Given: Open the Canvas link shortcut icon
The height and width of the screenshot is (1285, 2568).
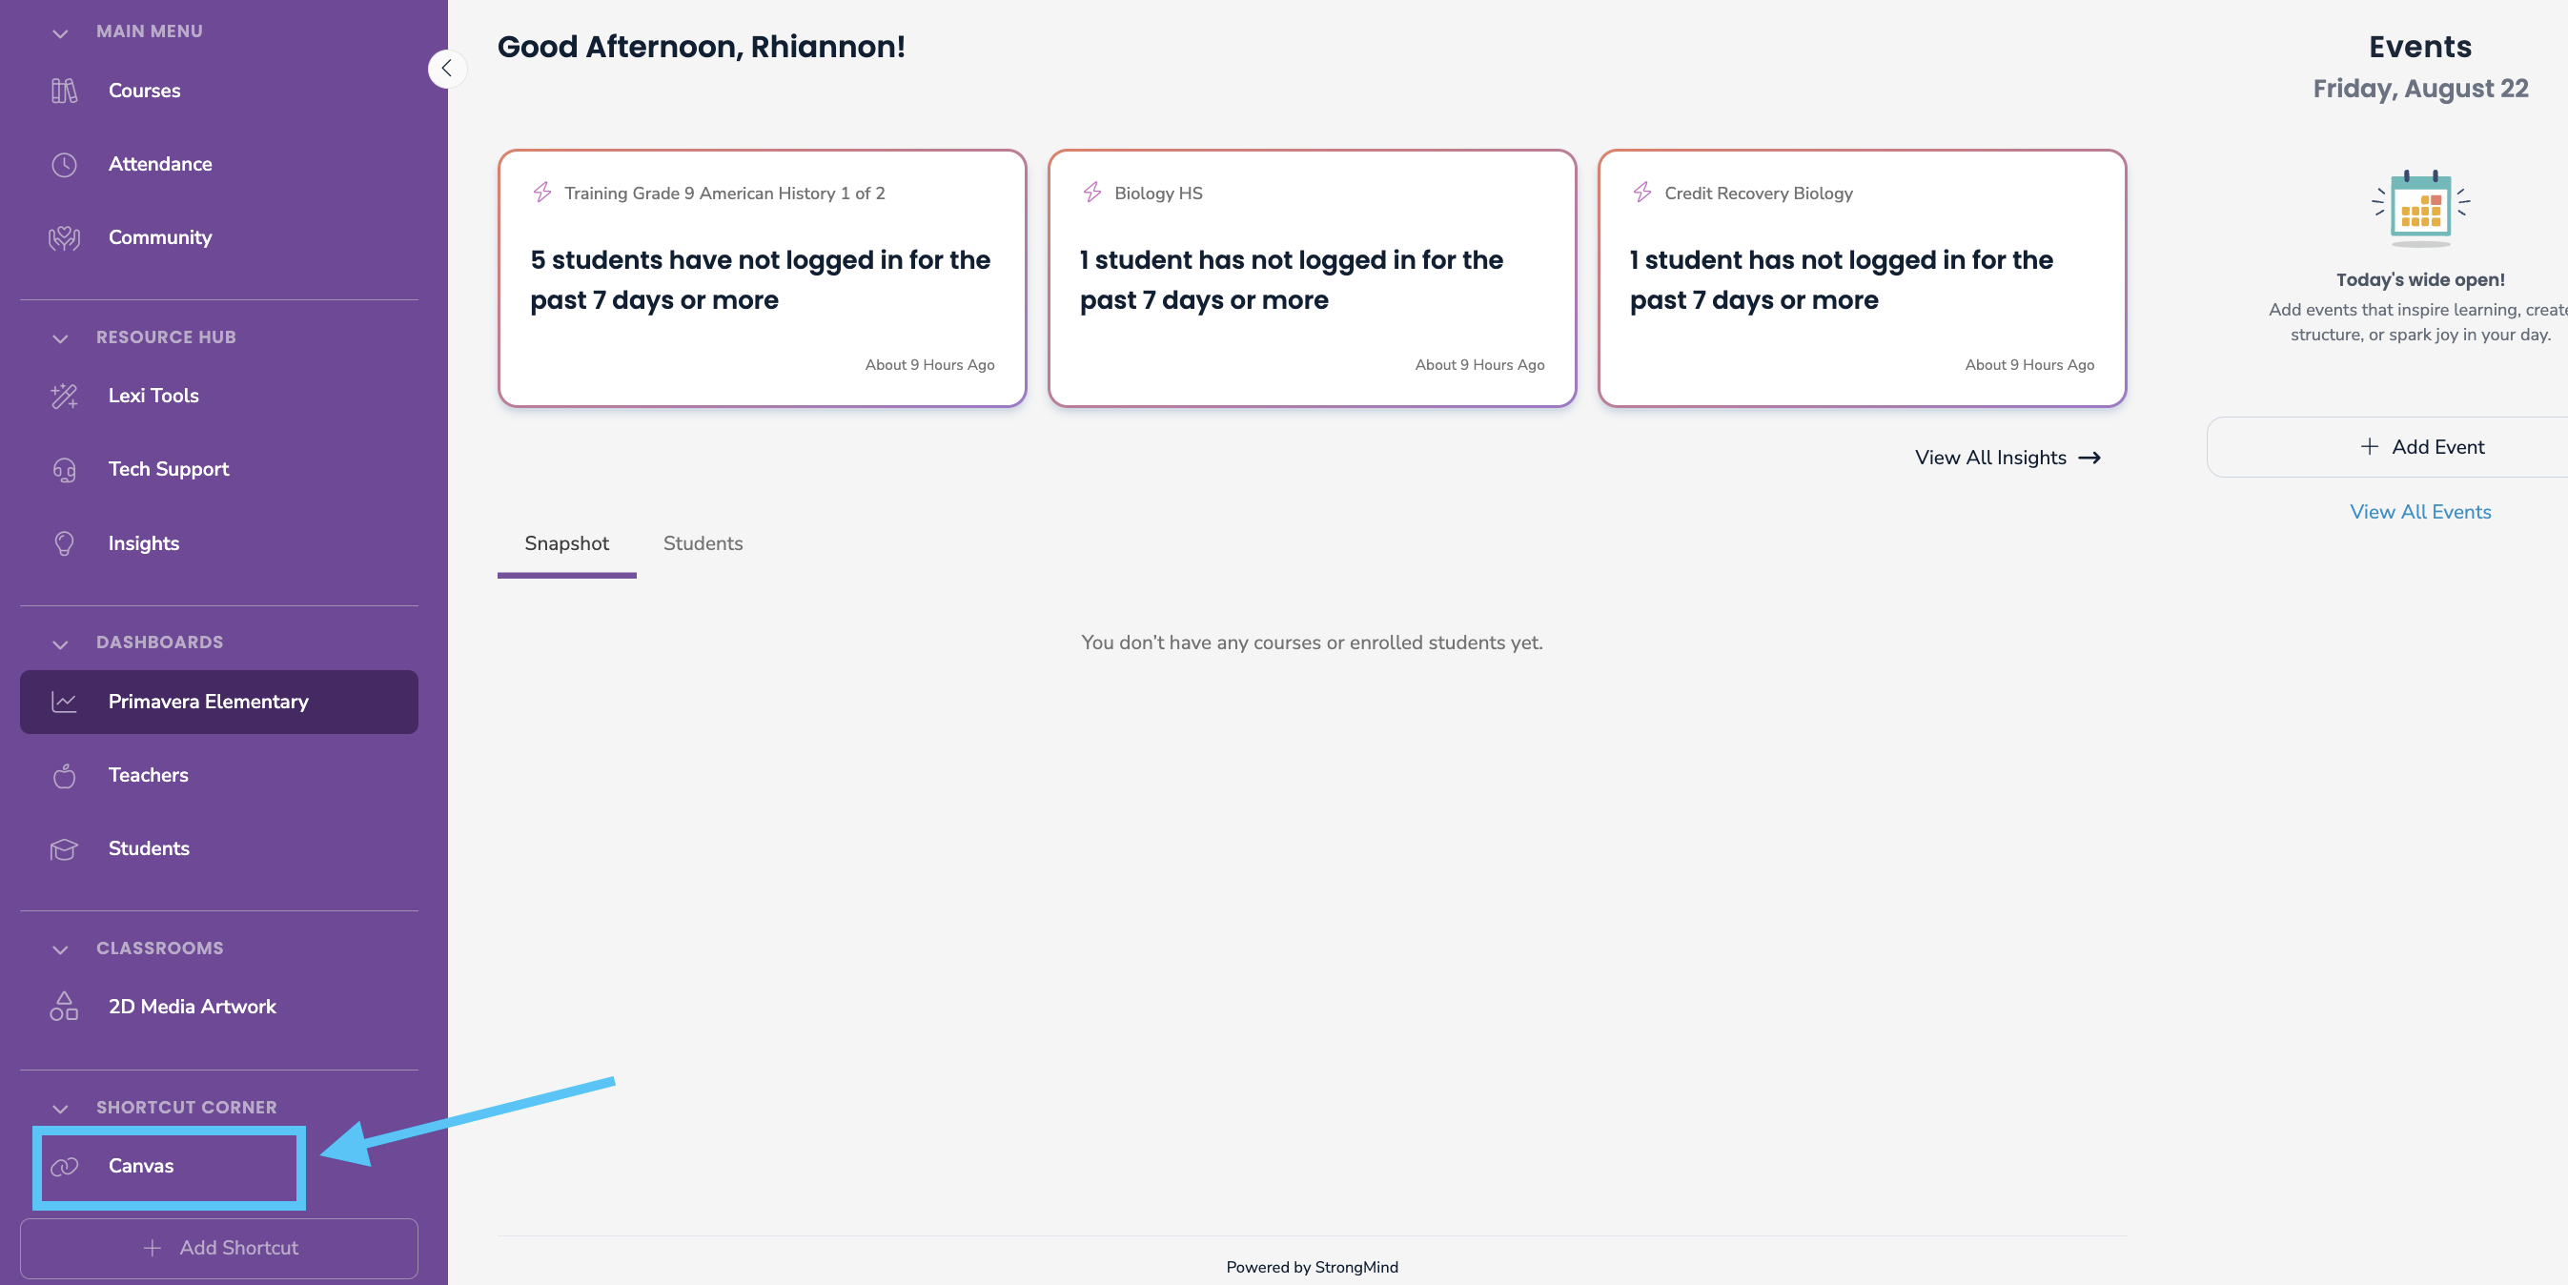Looking at the screenshot, I should (x=64, y=1167).
